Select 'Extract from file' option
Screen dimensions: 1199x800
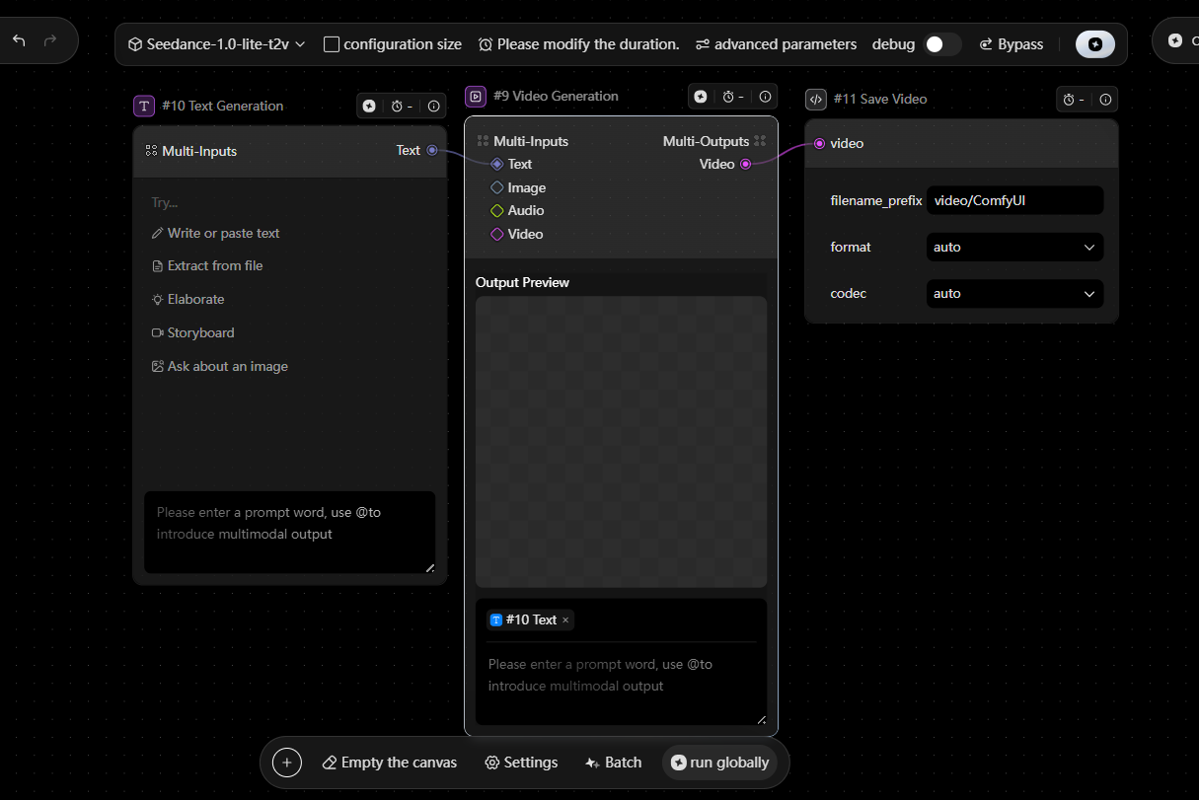[207, 266]
